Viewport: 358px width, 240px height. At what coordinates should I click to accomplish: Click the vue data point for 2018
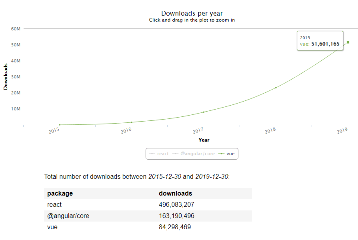[x=276, y=88]
